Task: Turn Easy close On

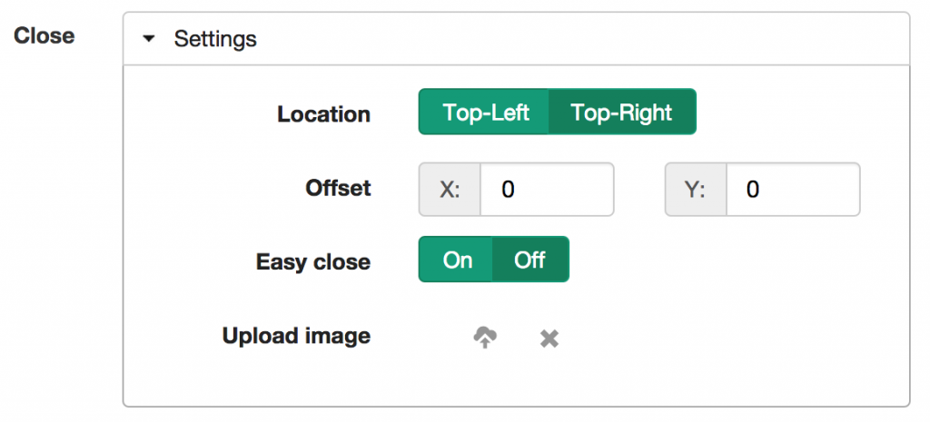Action: pos(456,260)
